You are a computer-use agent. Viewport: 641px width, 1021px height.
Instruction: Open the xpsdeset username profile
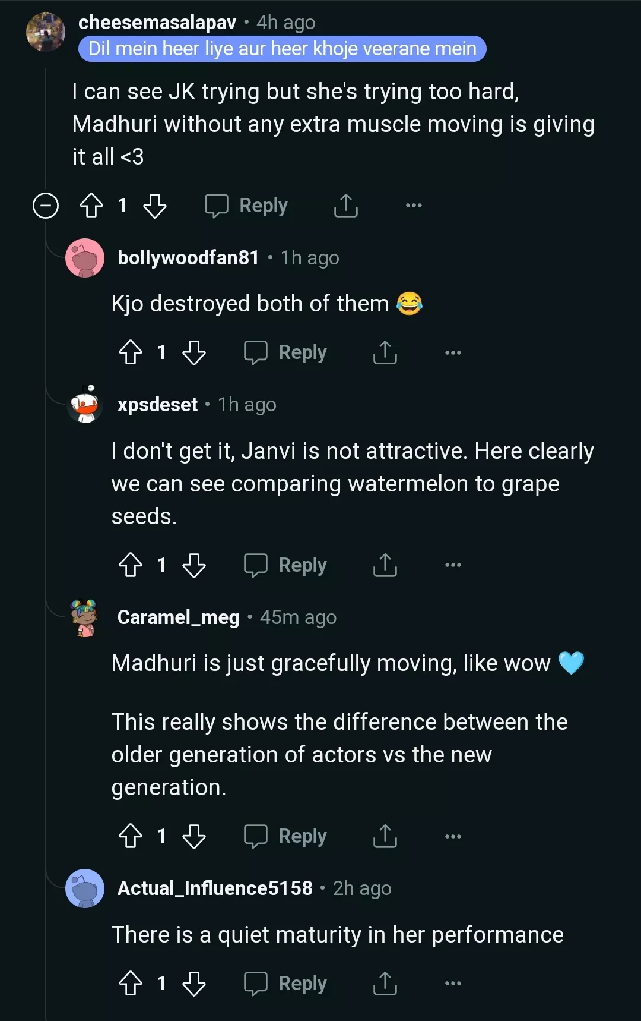click(x=157, y=405)
